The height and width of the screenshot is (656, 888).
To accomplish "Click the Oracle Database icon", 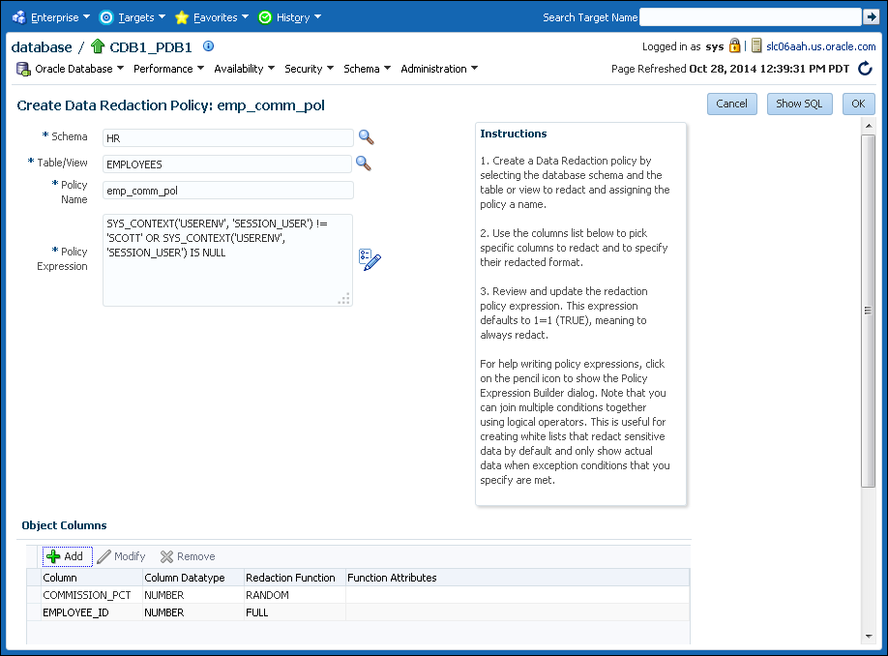I will [23, 69].
